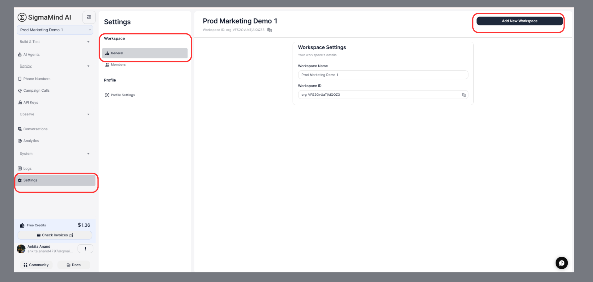
Task: Click Check Invoices button
Action: point(55,235)
